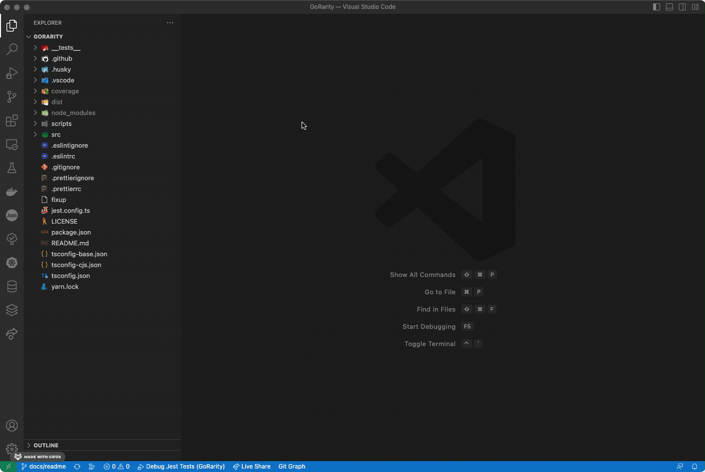This screenshot has height=472, width=705.
Task: Open the Testing flask icon
Action: click(12, 168)
